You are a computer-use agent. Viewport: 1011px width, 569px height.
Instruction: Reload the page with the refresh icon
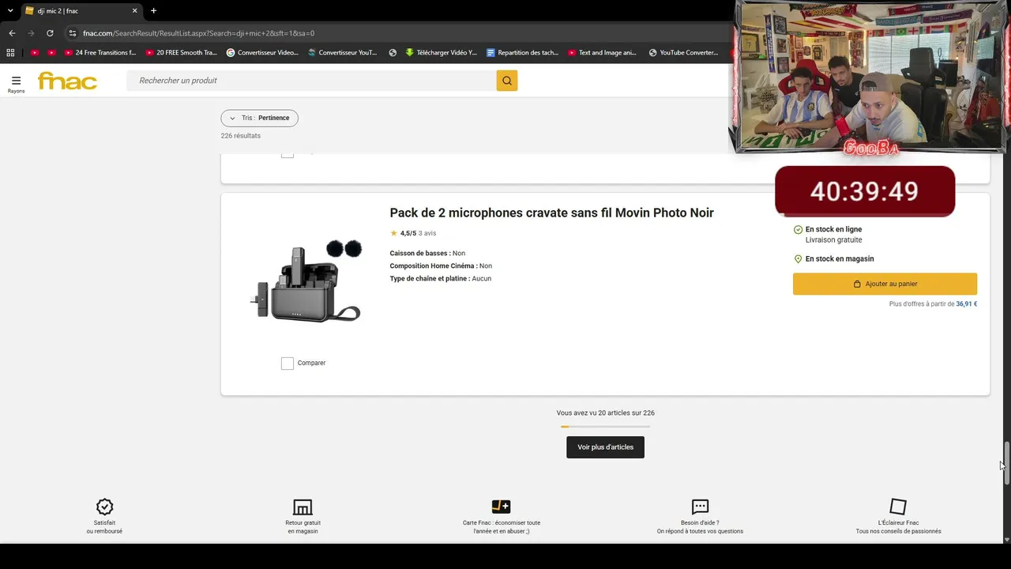click(50, 33)
